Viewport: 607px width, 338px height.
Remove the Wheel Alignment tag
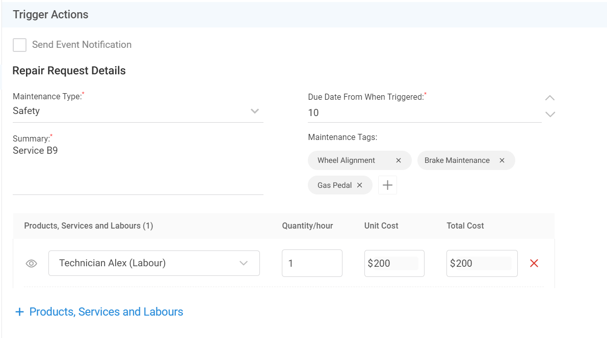pyautogui.click(x=399, y=160)
